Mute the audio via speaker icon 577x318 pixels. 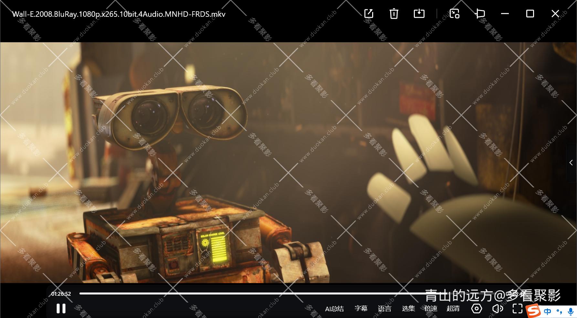coord(497,309)
